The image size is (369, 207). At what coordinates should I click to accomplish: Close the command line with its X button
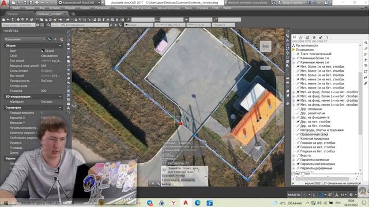coord(152,183)
